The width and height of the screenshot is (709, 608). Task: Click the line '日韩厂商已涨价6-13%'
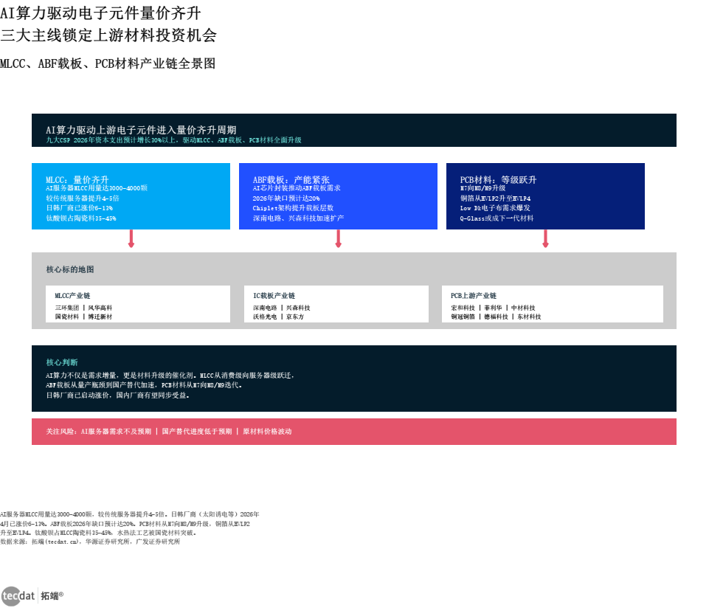click(79, 208)
